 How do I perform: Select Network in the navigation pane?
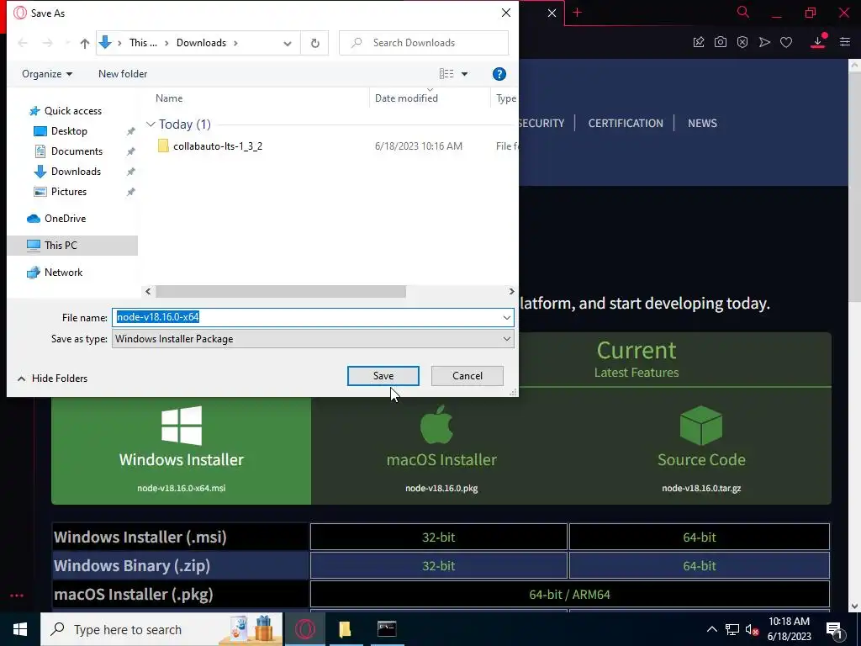pyautogui.click(x=63, y=273)
